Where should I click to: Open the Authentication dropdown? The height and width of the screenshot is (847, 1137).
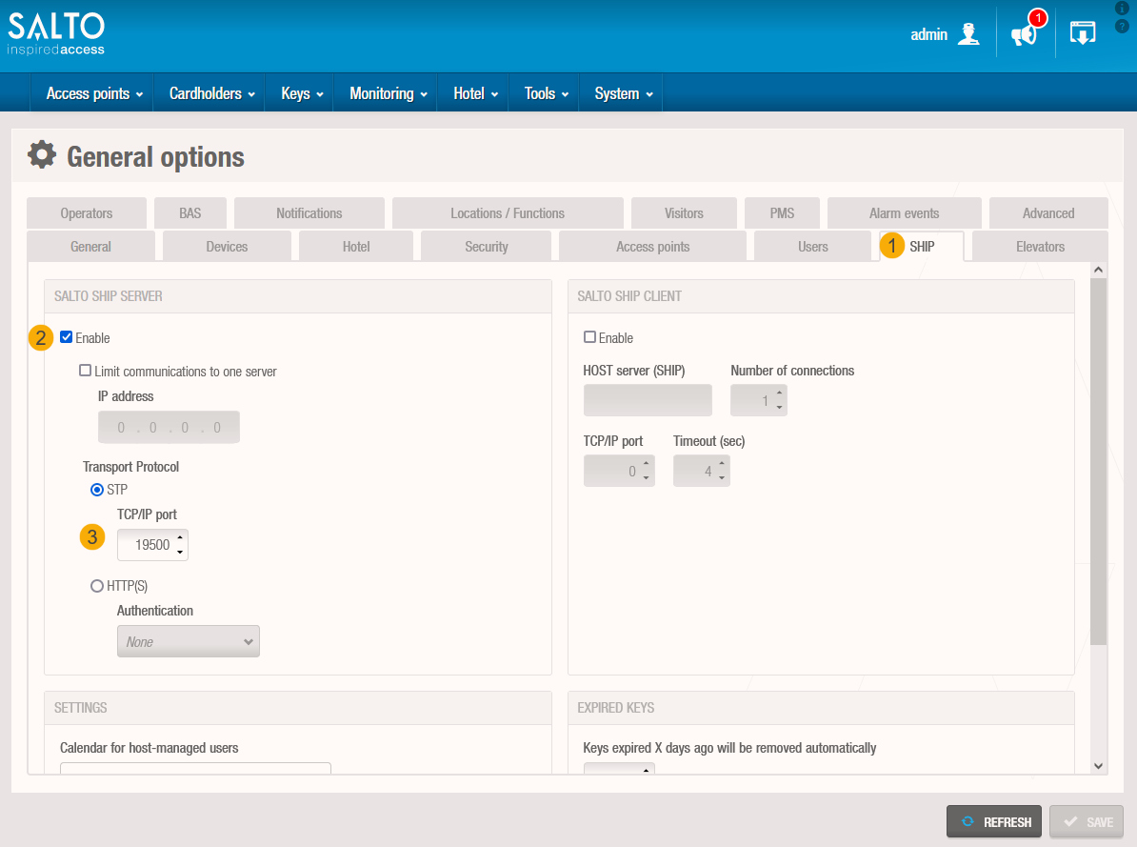pos(189,642)
